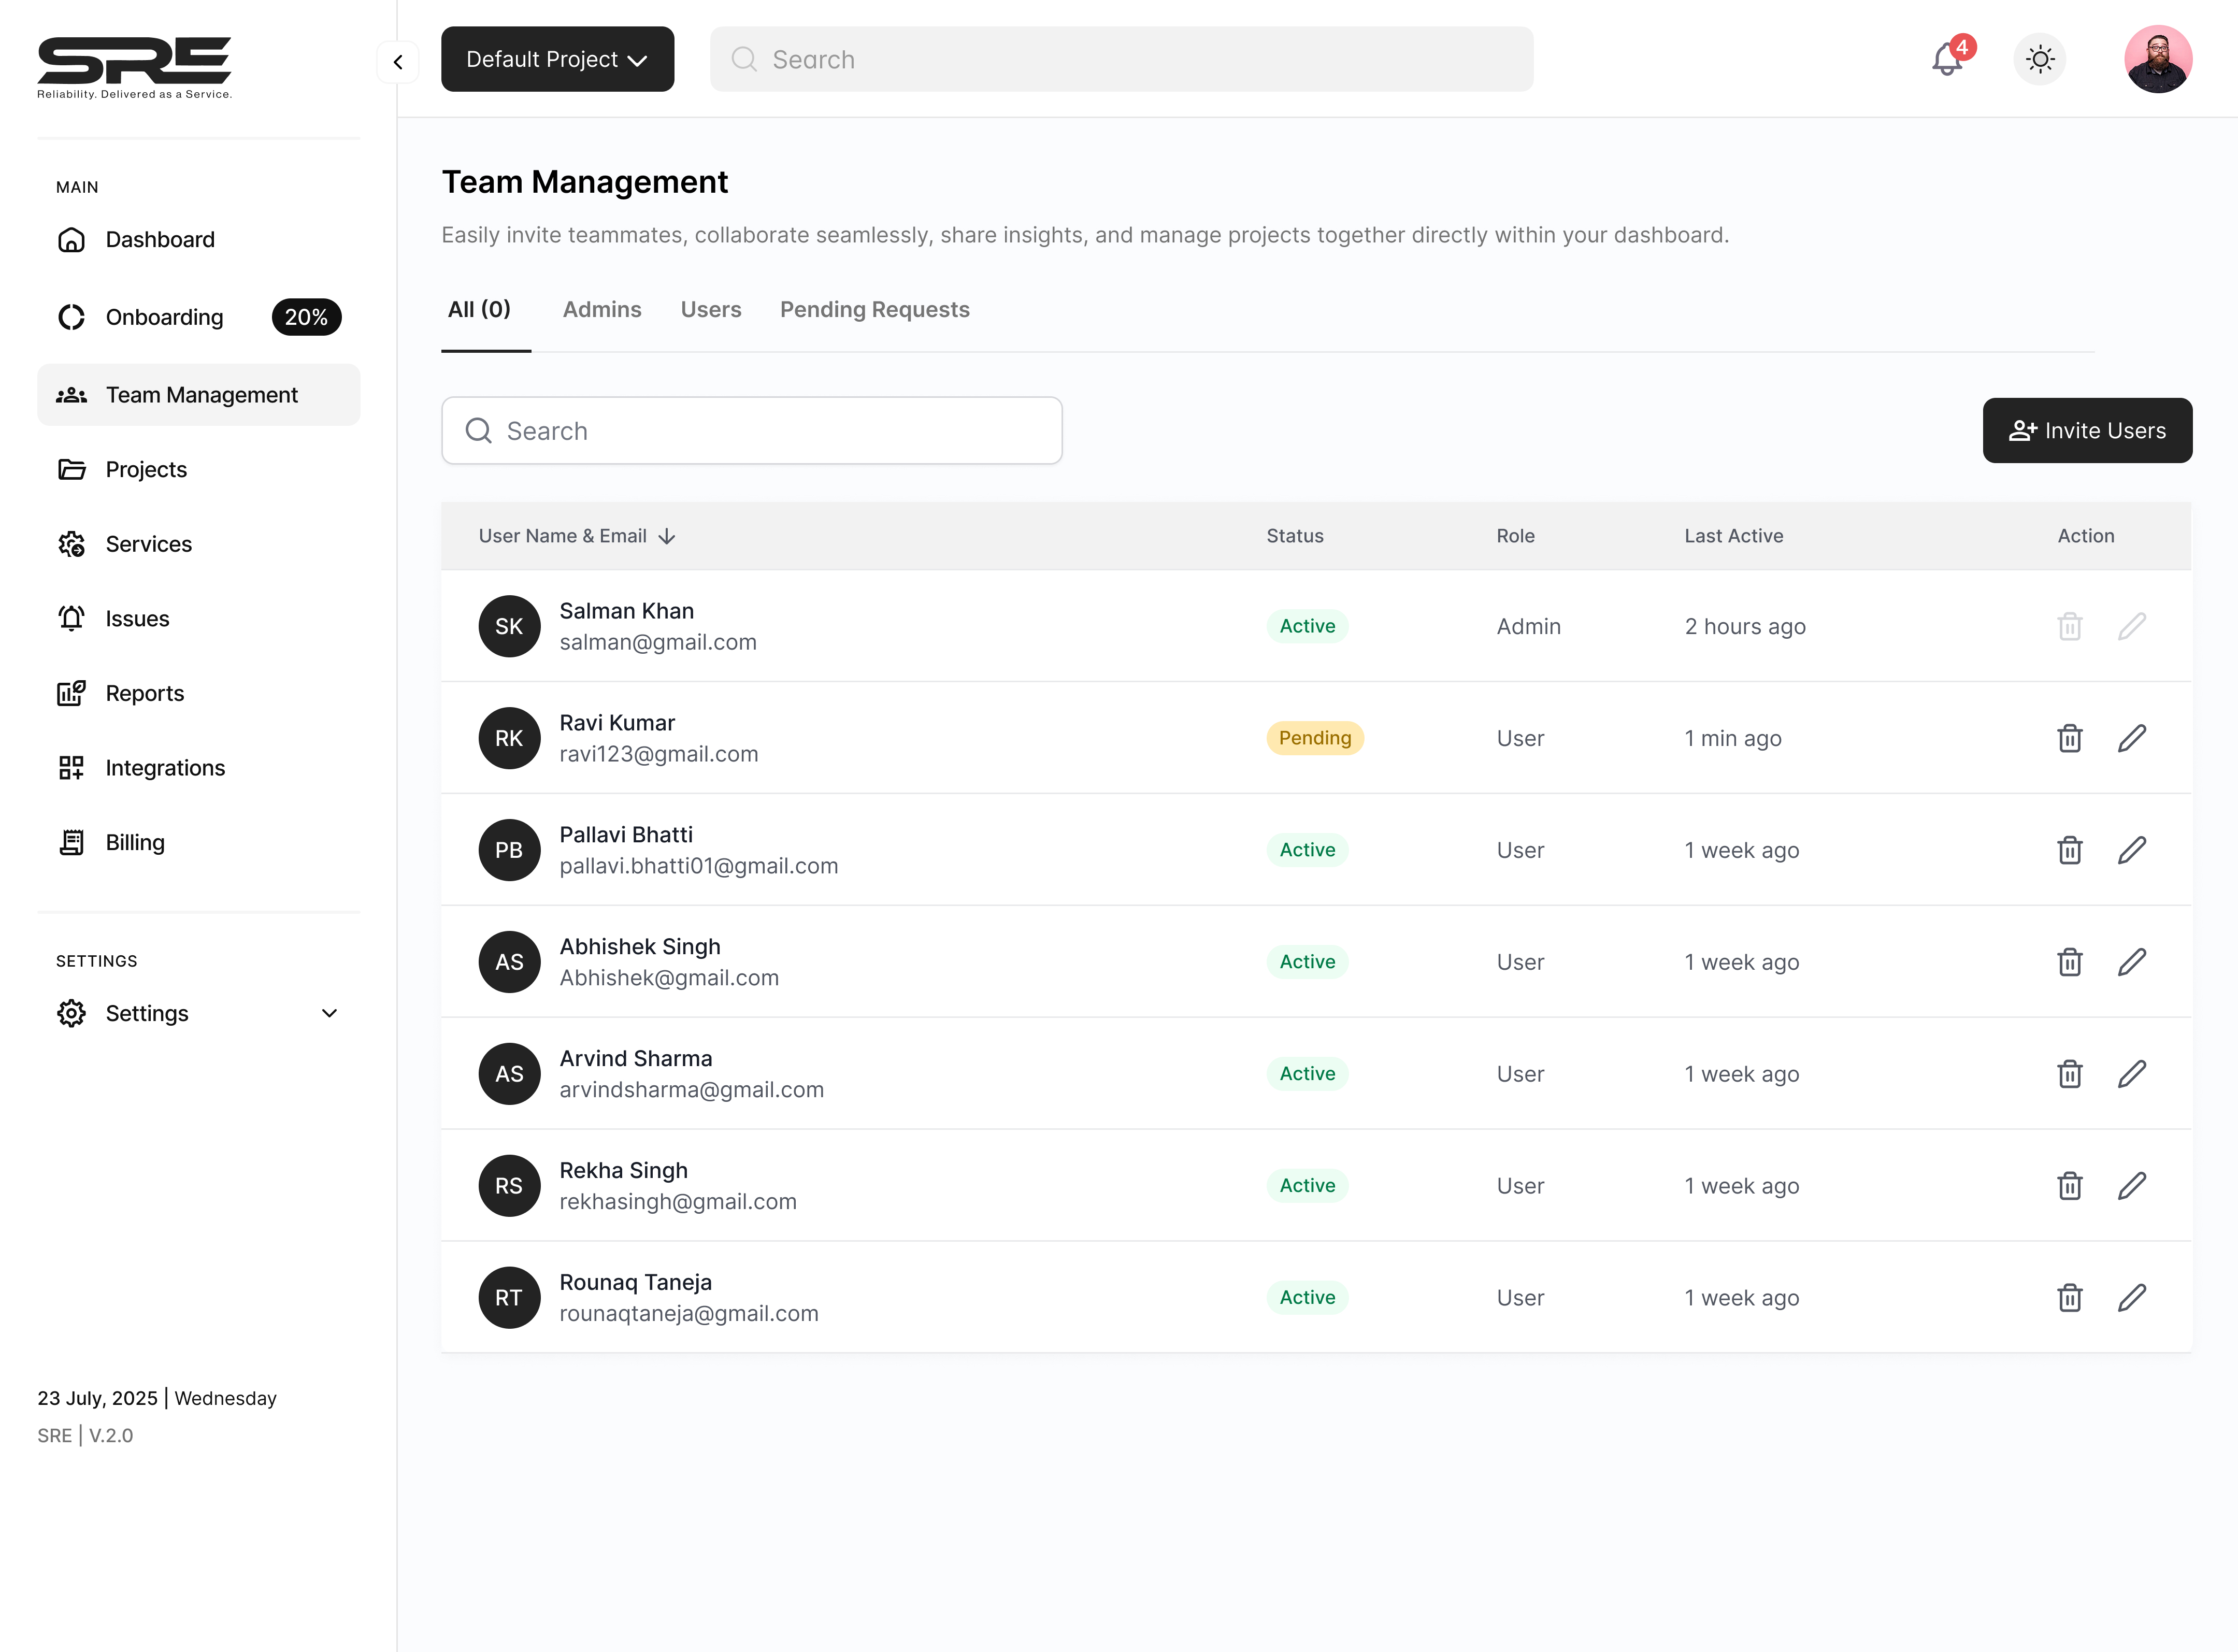Delete Ravi Kumar using trash icon
2238x1652 pixels.
coord(2069,738)
